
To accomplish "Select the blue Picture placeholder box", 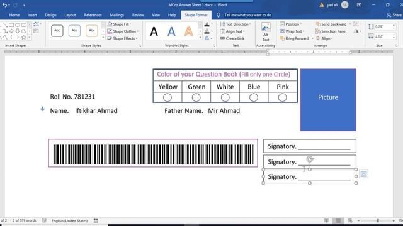I will (328, 100).
